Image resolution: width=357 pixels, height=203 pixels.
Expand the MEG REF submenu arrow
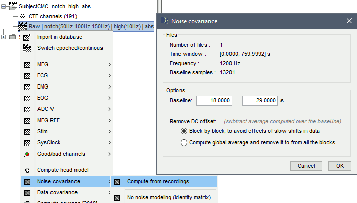tap(109, 121)
